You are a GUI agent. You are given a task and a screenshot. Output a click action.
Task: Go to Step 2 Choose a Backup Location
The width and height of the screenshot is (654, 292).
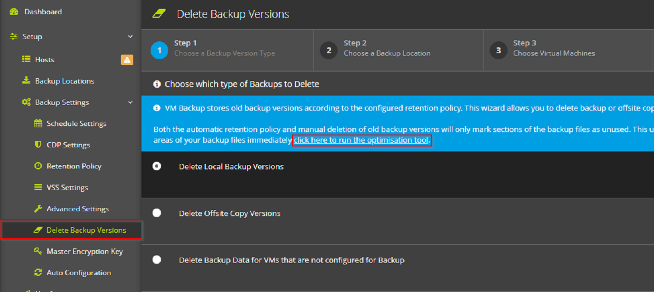pos(387,49)
